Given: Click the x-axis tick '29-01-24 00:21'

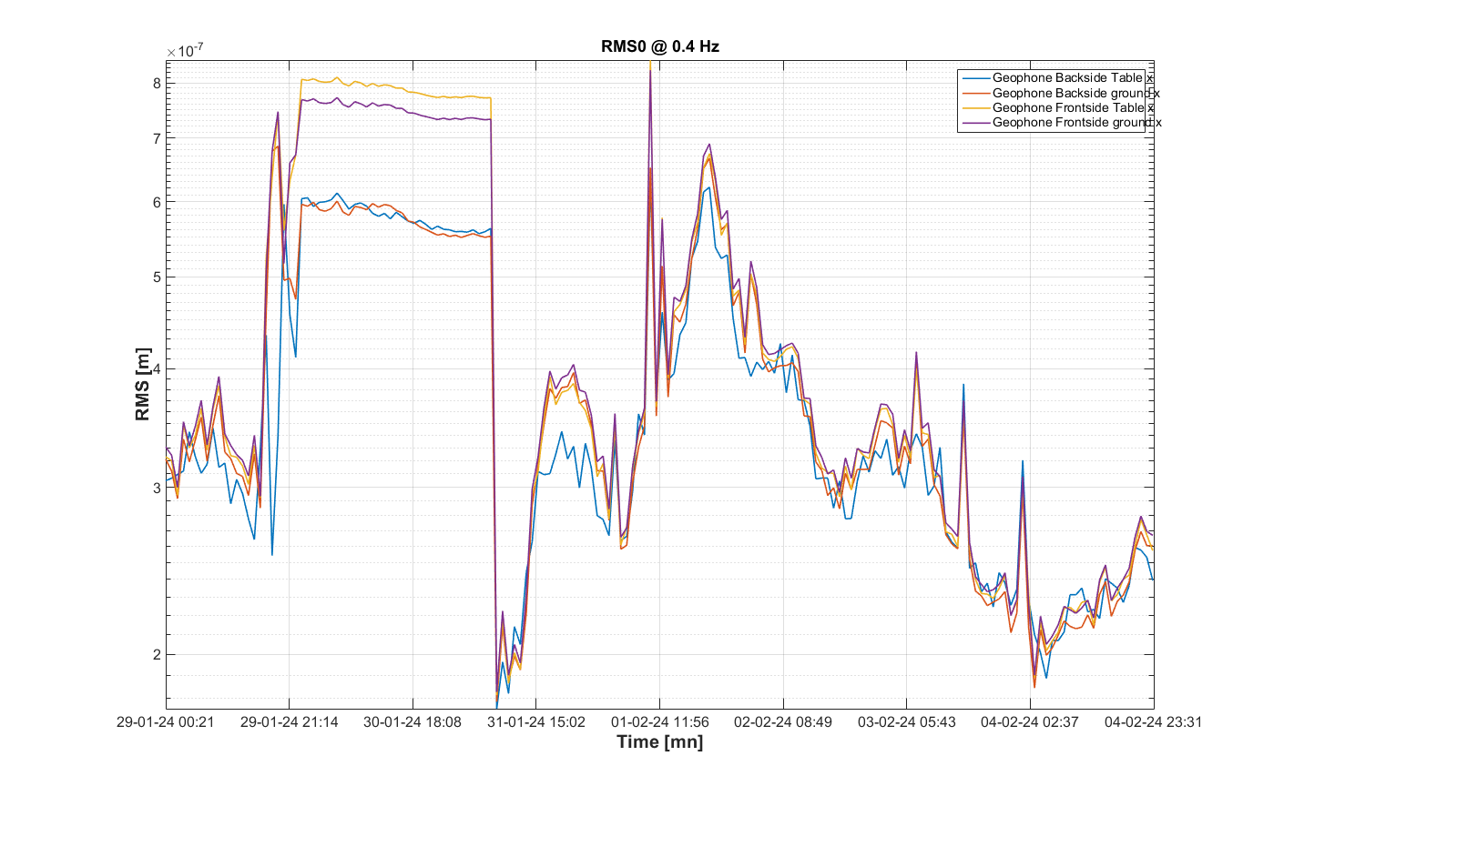Looking at the screenshot, I should 166,722.
